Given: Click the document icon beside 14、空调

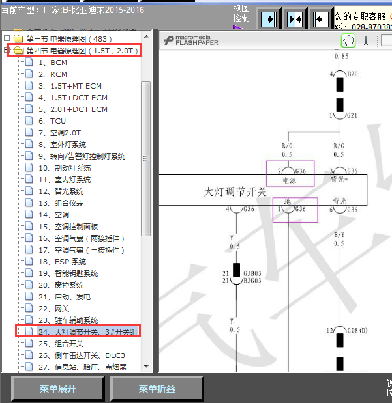Looking at the screenshot, I should (29, 214).
